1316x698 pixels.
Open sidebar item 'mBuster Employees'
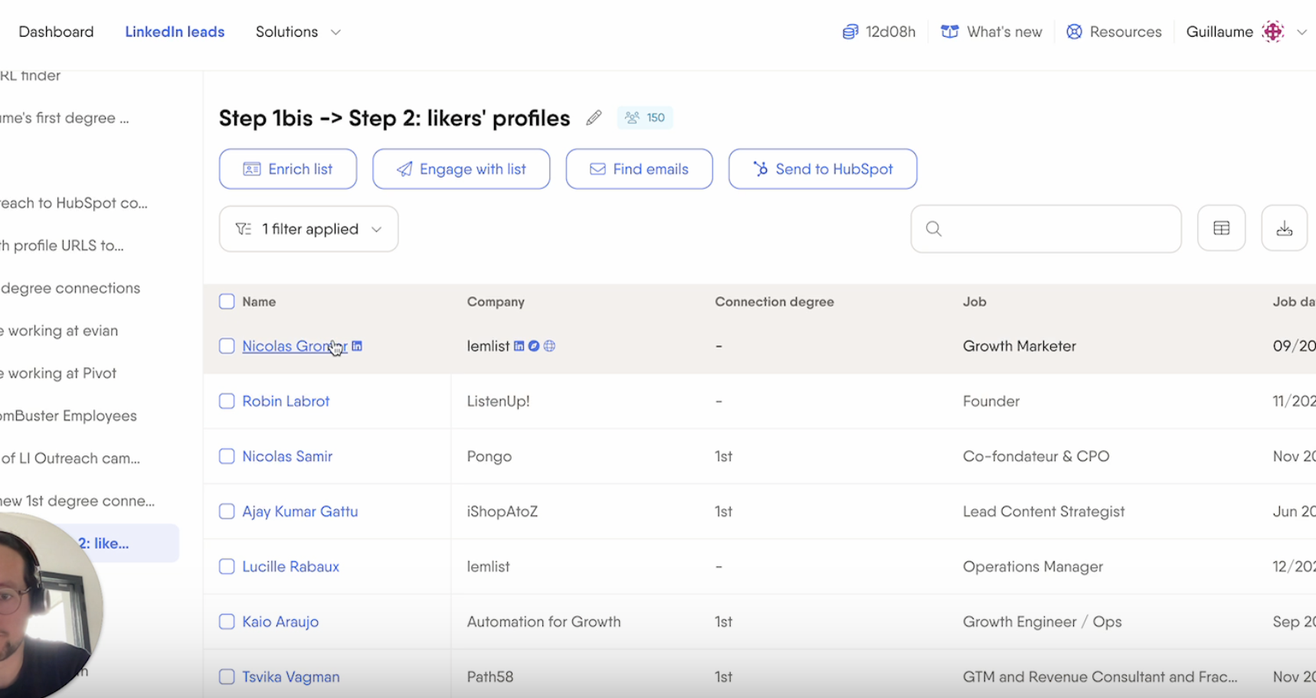coord(69,416)
